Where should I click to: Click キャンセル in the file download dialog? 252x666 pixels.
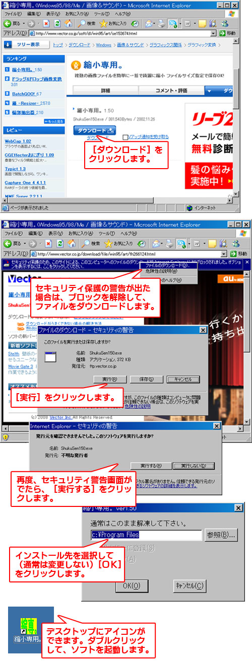coord(183,379)
